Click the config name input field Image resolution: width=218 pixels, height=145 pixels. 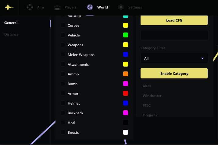pos(174,35)
